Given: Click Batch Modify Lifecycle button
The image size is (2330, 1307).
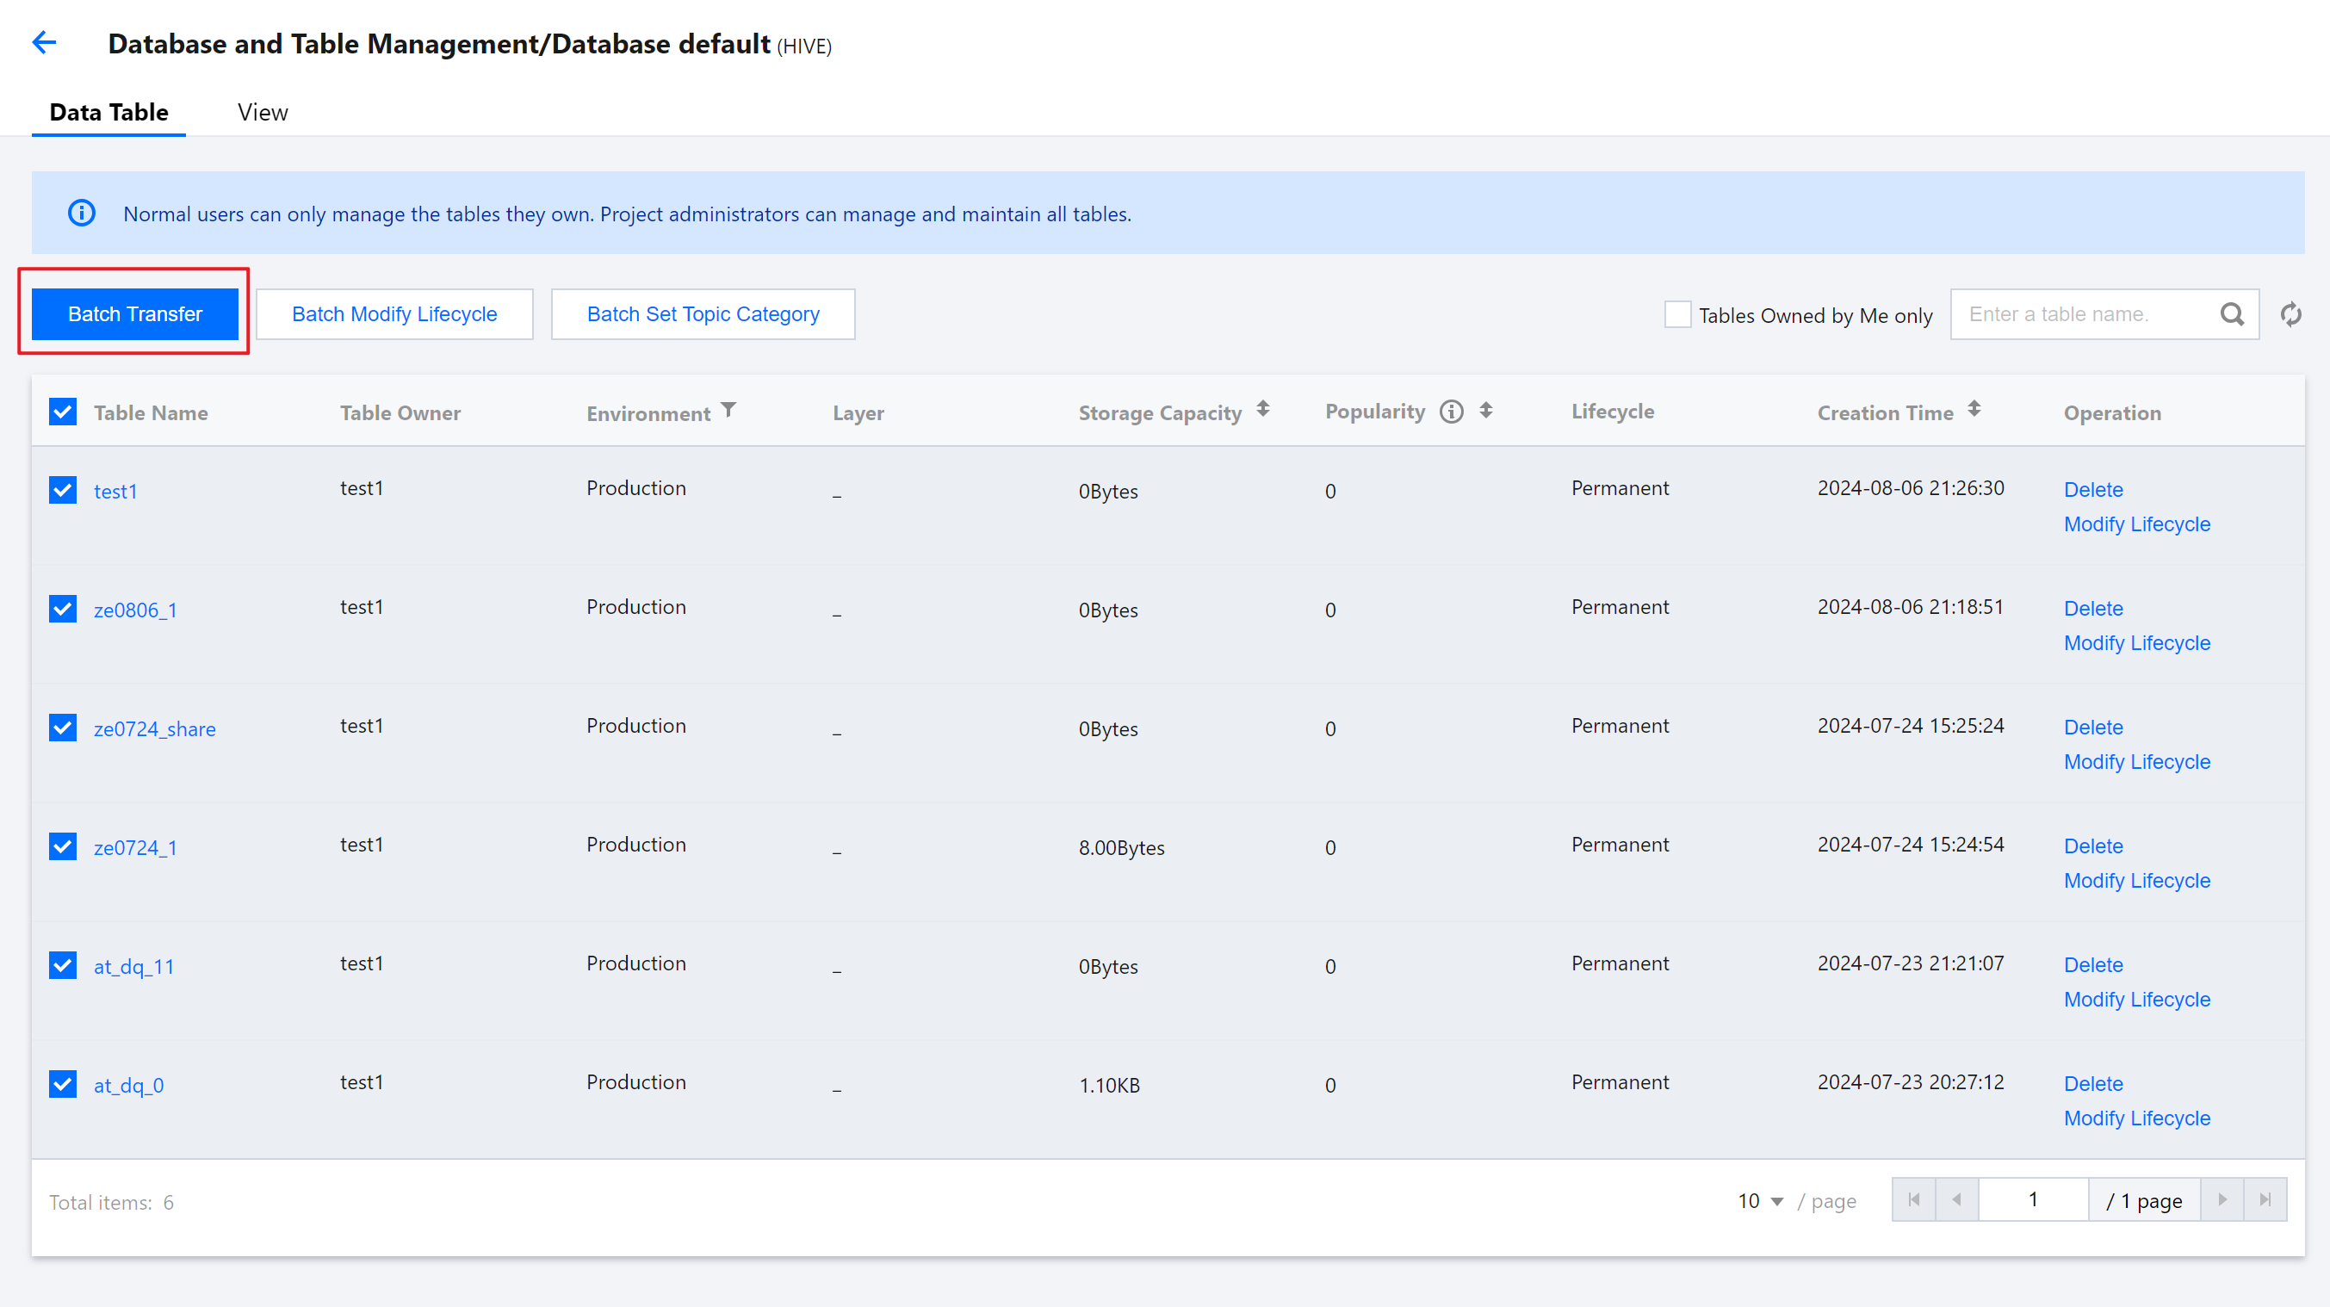Looking at the screenshot, I should [394, 315].
